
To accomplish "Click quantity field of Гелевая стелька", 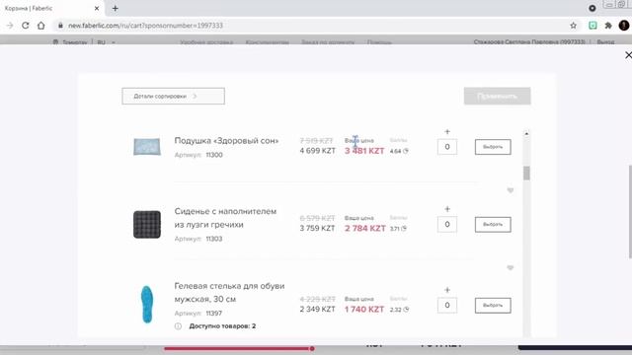I will tap(447, 305).
